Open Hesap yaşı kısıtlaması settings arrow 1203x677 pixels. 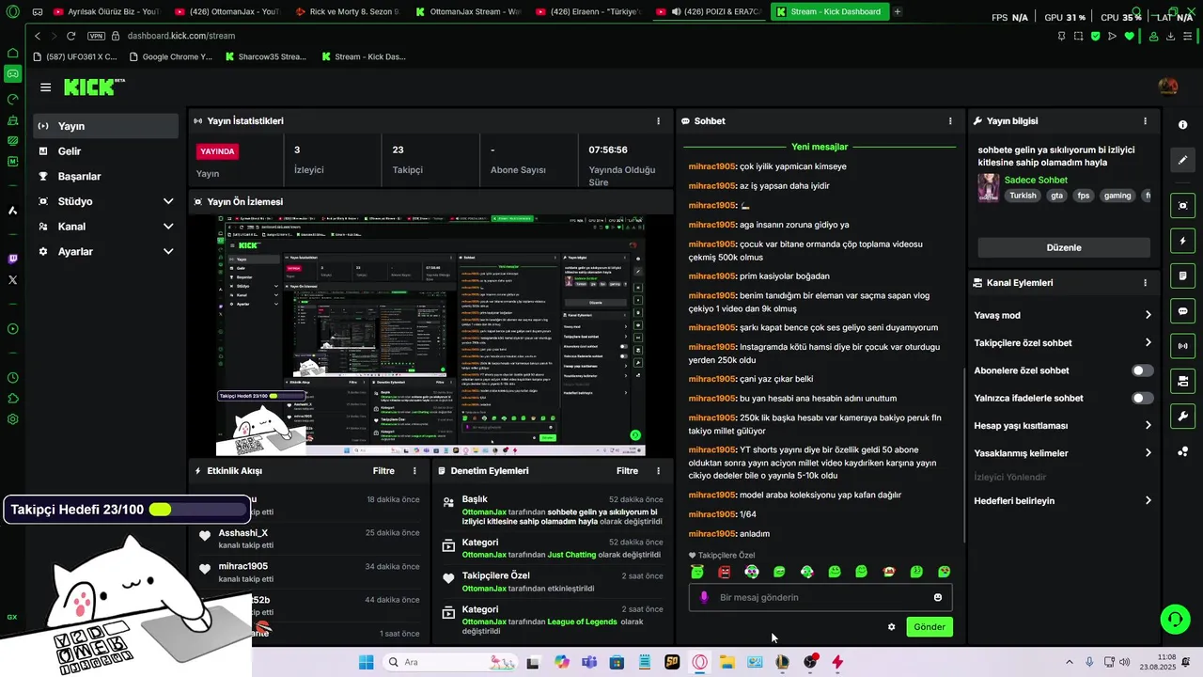pyautogui.click(x=1148, y=426)
